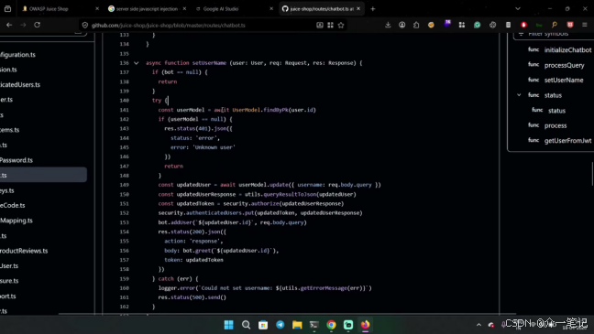Open the file ending in Mapping.ts
Screen dimensions: 594x334
tap(16, 221)
